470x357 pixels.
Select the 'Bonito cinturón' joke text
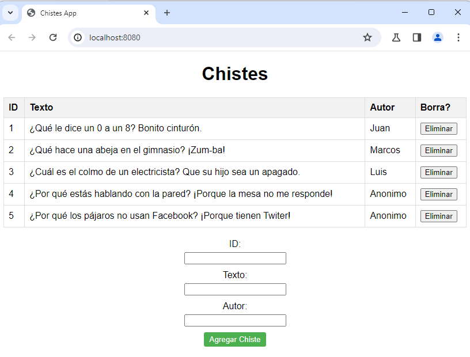coord(115,128)
